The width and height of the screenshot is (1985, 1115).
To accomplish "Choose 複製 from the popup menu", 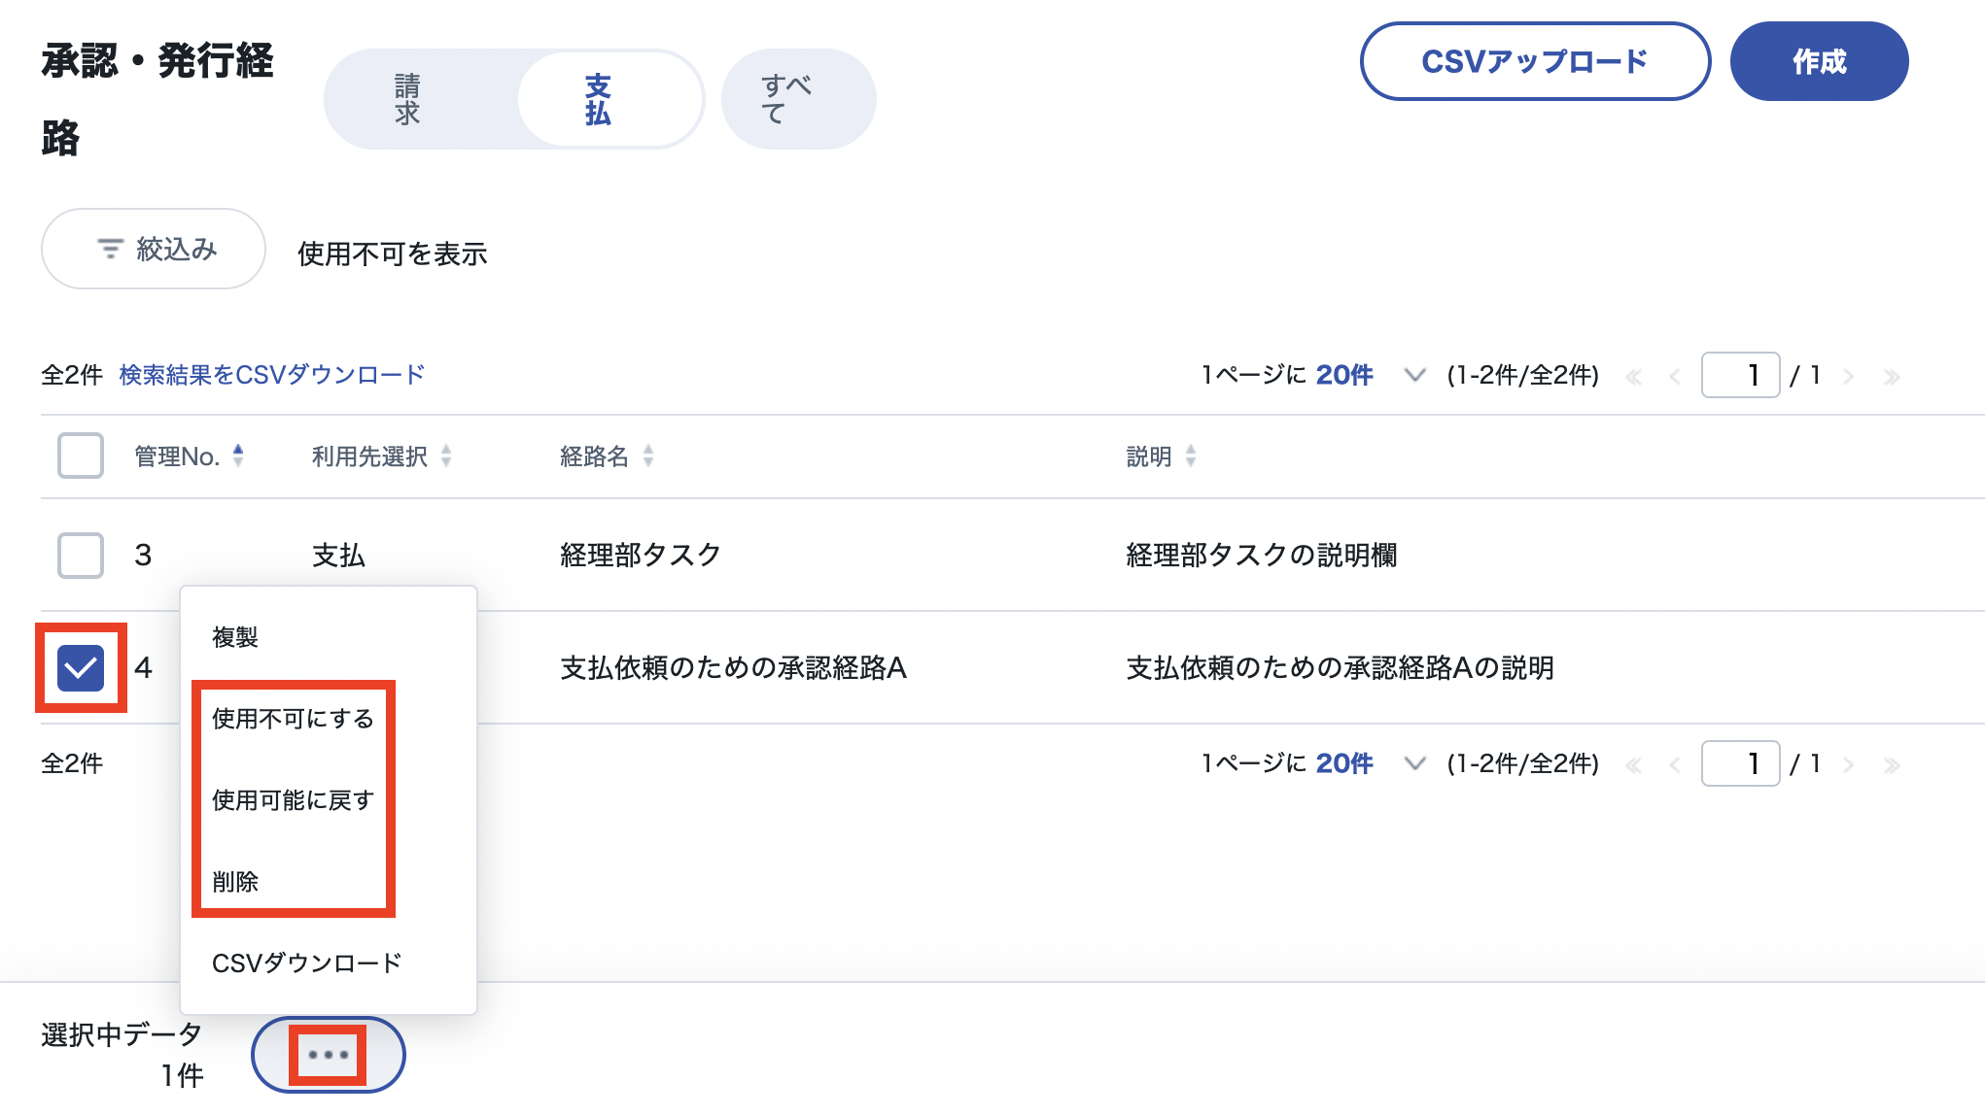I will (x=329, y=637).
